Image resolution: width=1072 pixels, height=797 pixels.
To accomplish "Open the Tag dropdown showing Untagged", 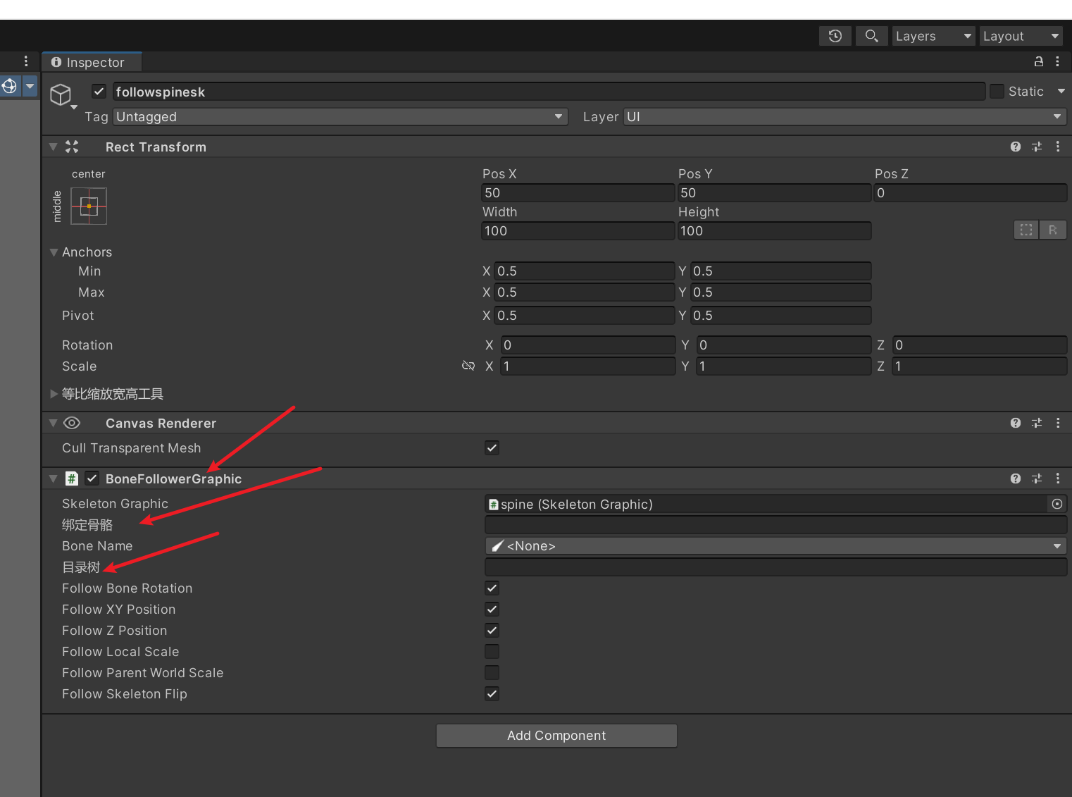I will pos(340,116).
